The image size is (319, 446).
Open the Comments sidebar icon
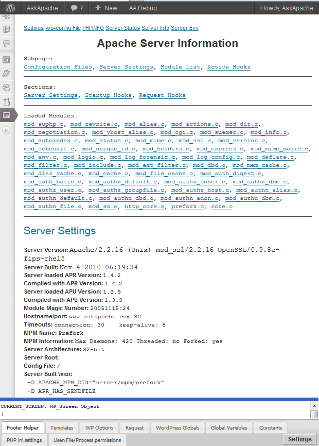[7, 44]
